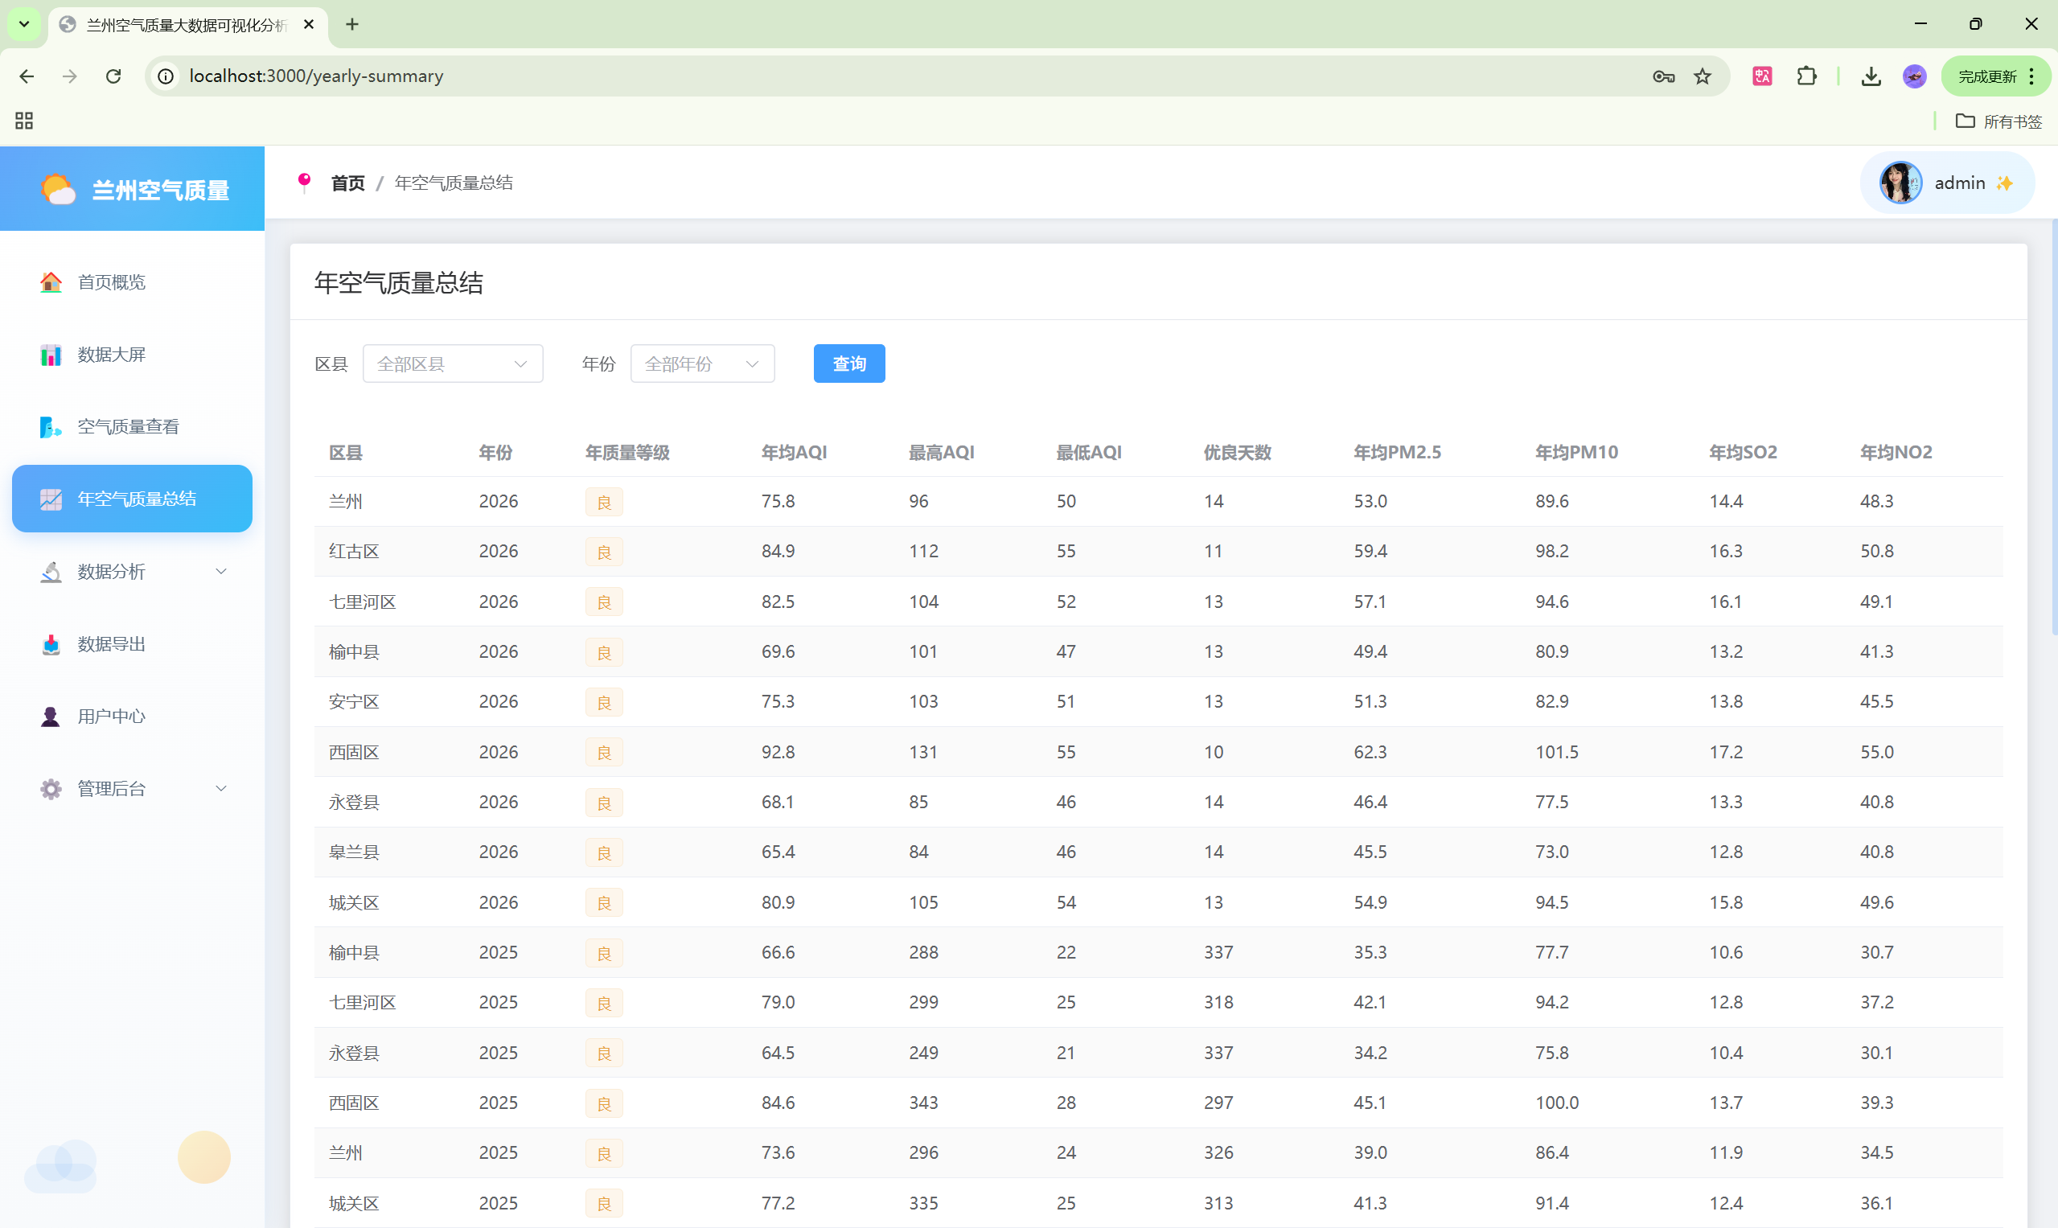
Task: Click the pink location pin breadcrumb icon
Action: click(x=305, y=182)
